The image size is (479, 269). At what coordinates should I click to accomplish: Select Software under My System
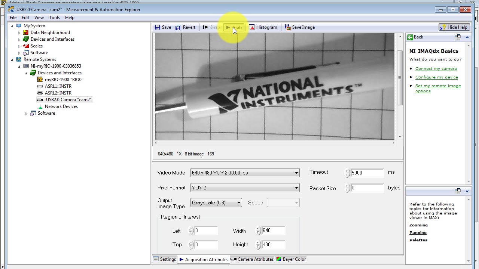click(x=39, y=53)
